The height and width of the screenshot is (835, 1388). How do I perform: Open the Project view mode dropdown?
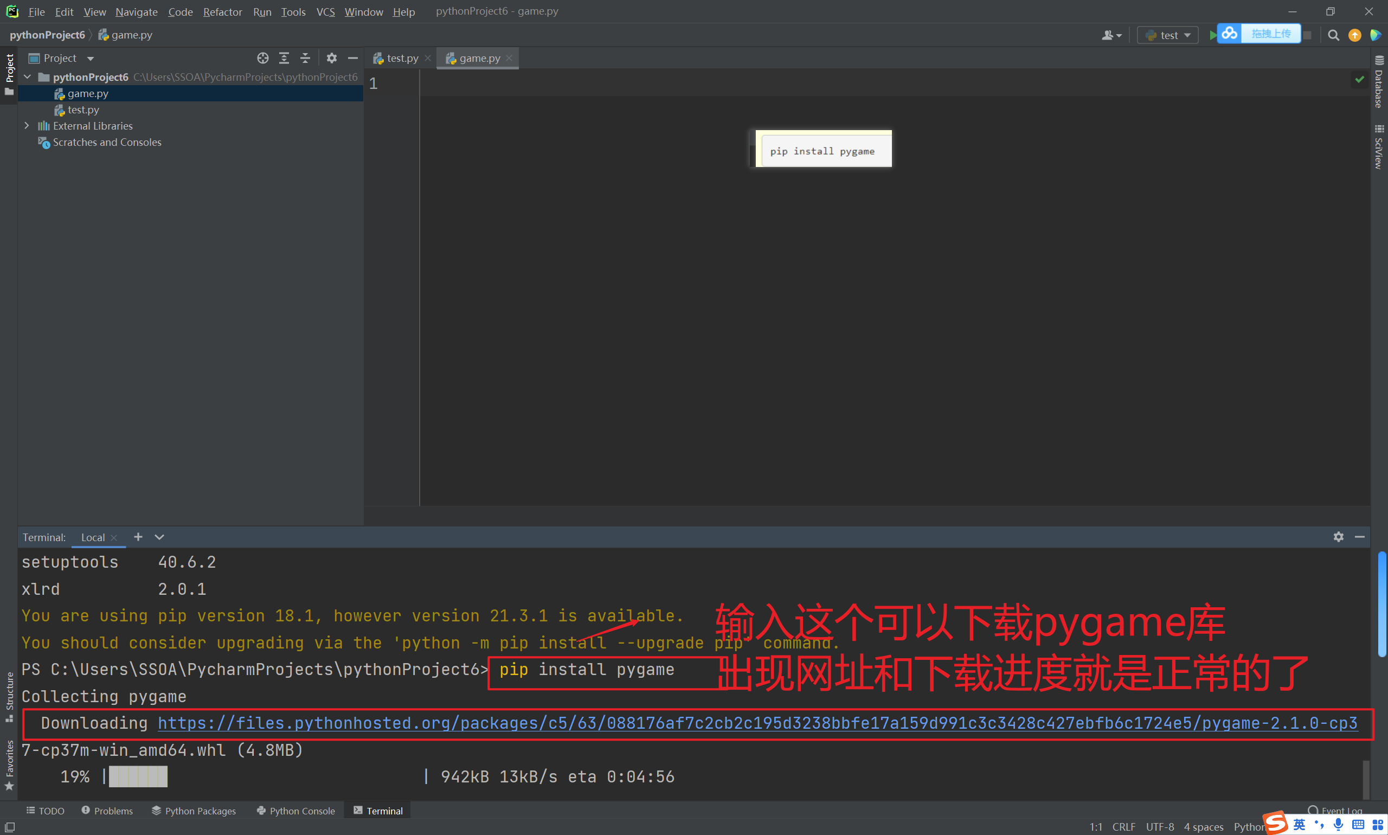[90, 59]
